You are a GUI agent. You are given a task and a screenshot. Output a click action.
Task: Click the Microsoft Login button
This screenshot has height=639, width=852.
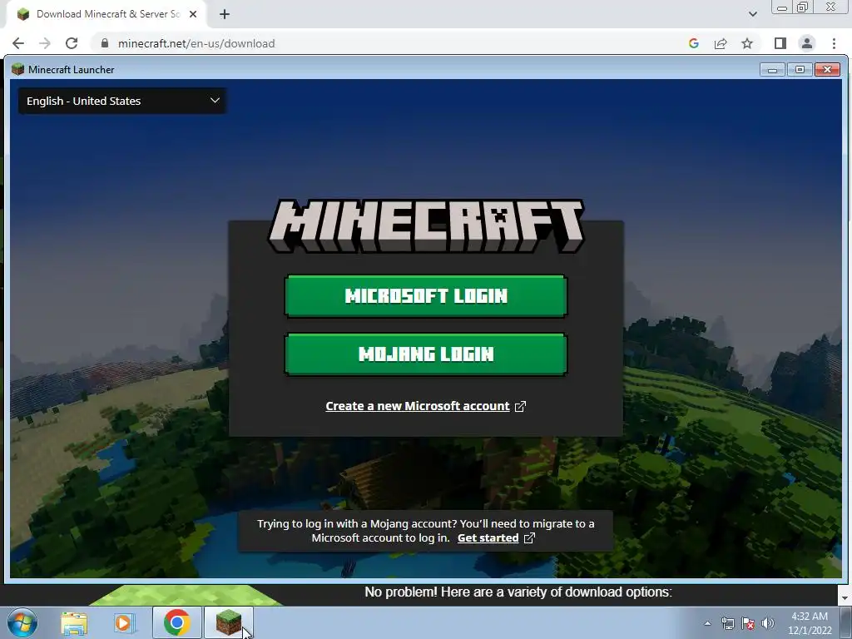(425, 295)
